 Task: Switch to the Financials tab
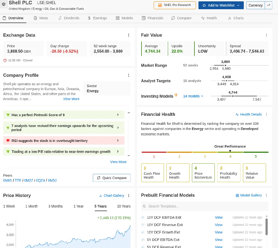point(153,18)
